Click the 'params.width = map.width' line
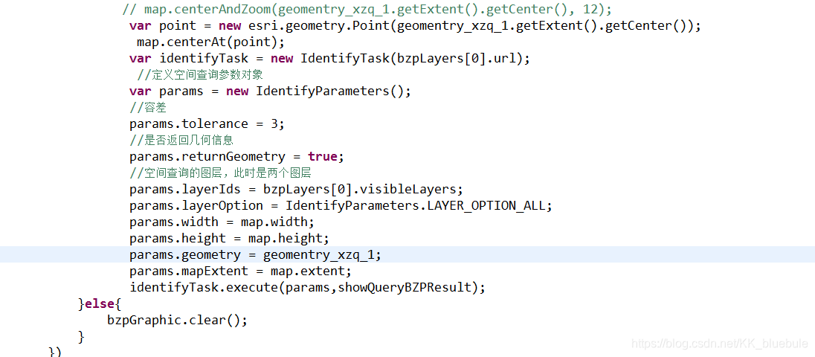 coord(222,222)
